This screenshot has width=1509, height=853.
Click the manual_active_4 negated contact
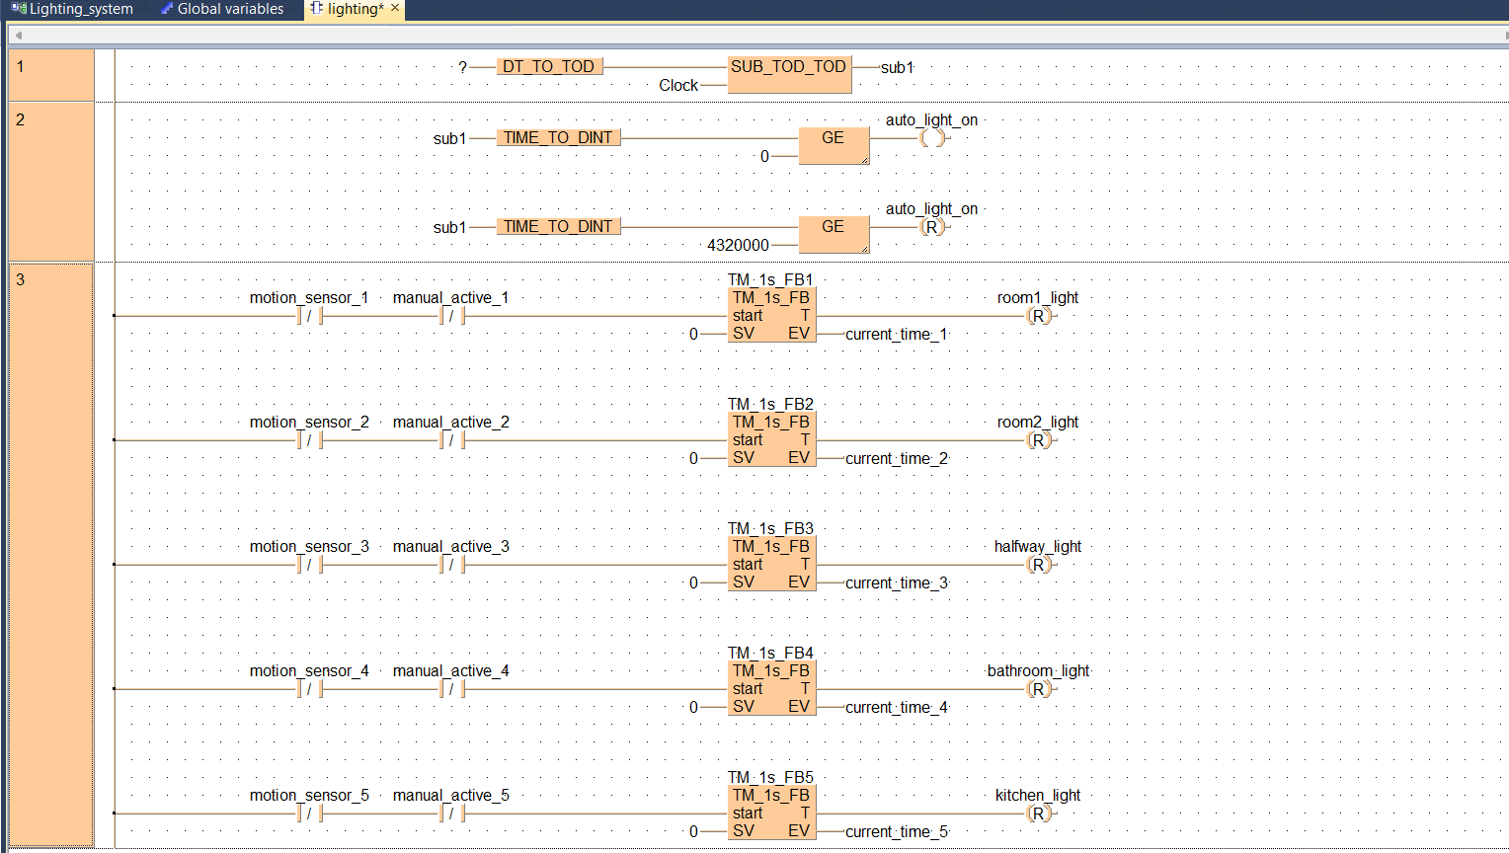click(451, 689)
